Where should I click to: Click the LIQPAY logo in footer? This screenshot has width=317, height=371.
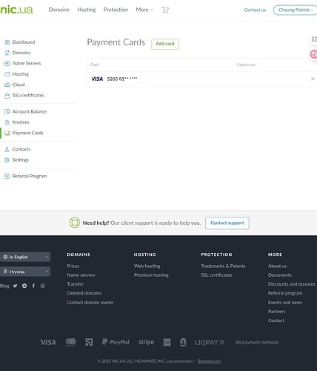[210, 342]
